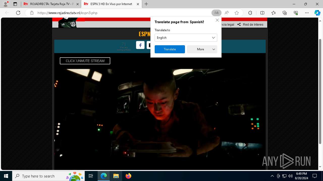Screen dimensions: 323x181
Task: Expand the More options arrow
Action: (214, 49)
